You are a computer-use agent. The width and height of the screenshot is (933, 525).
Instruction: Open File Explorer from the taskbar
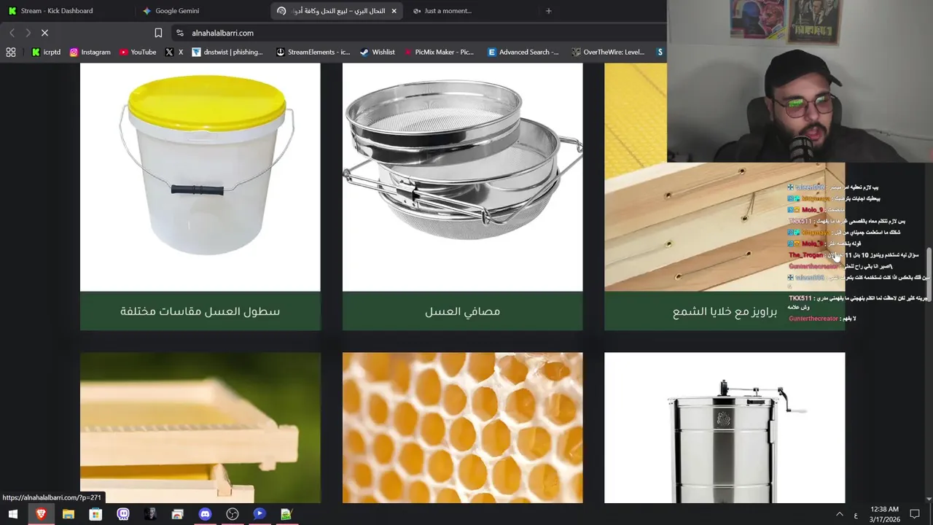(x=69, y=514)
